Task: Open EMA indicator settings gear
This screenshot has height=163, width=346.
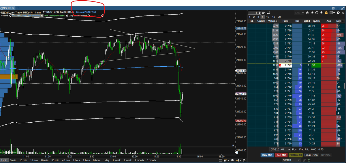Action: (102, 16)
